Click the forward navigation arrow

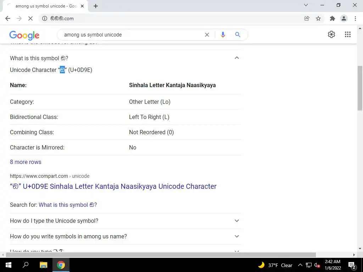(x=19, y=18)
